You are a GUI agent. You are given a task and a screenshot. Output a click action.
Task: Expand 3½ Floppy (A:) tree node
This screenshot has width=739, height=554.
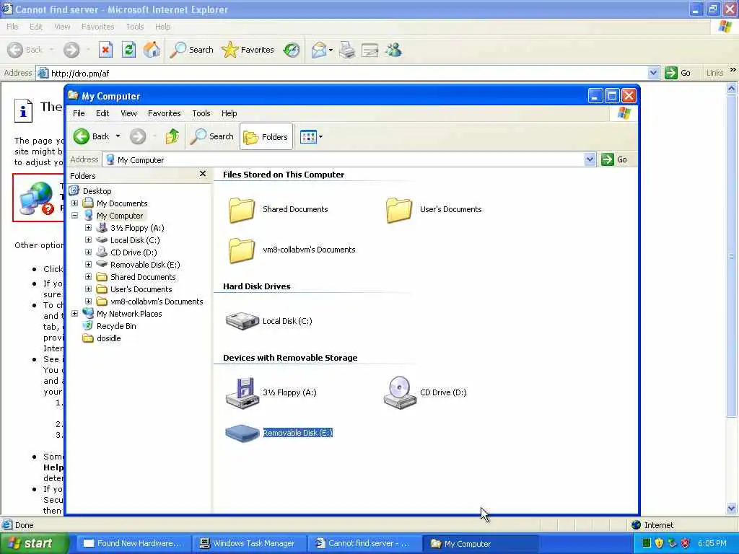click(x=88, y=227)
